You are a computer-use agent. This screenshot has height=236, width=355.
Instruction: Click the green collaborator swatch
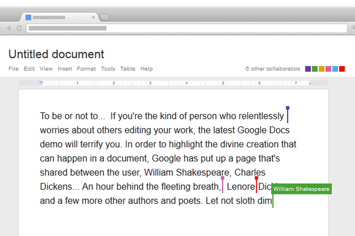coord(315,69)
